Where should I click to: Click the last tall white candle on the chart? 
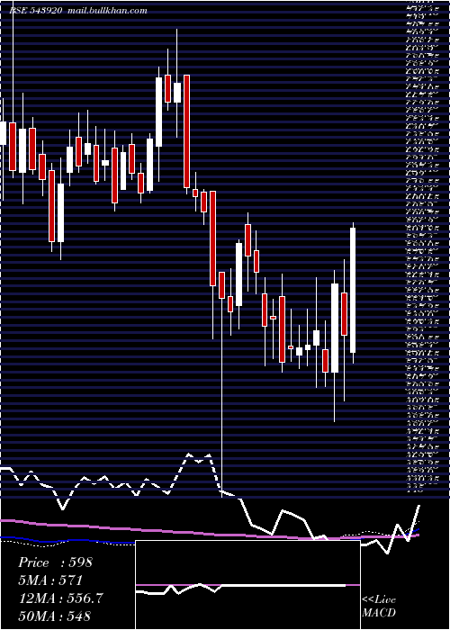point(353,290)
